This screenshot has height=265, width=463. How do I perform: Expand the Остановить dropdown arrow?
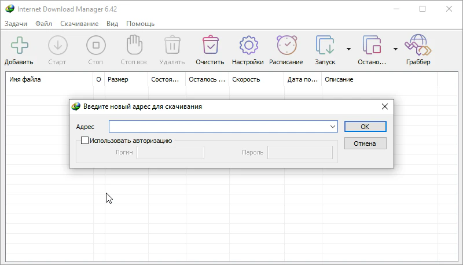point(395,49)
